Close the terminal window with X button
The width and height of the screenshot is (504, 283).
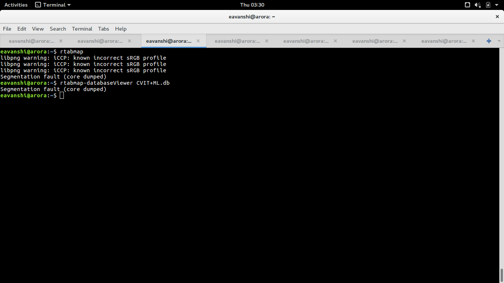click(497, 17)
